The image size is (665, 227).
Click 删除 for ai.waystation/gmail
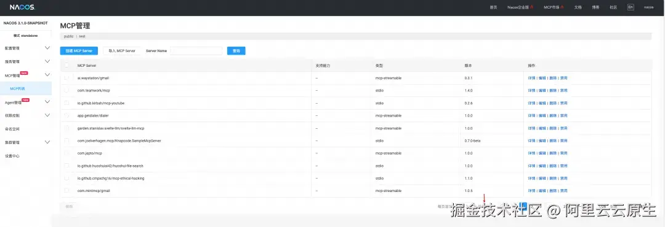(x=552, y=78)
